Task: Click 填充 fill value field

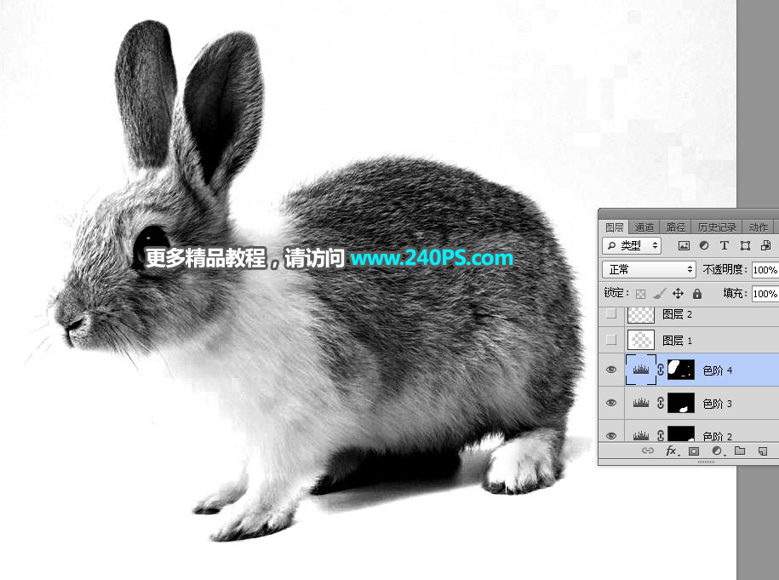Action: pyautogui.click(x=765, y=294)
